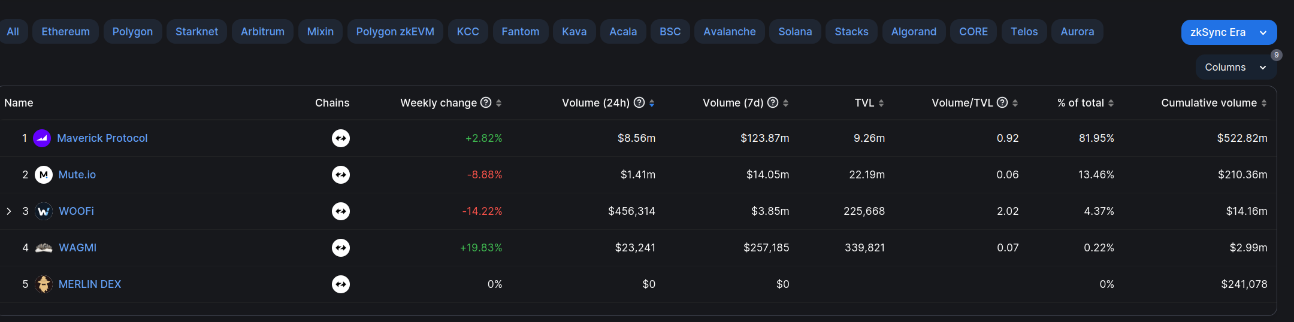
Task: Click the $241,078 cumulative volume cell
Action: coord(1244,284)
